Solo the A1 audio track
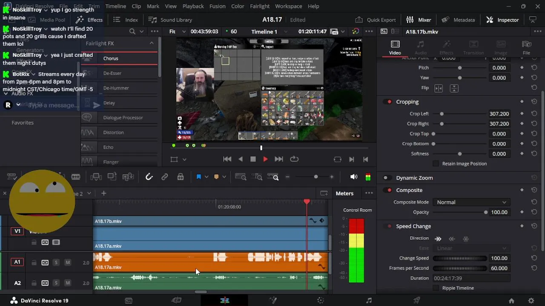Viewport: 545px width, 306px height. [56, 263]
